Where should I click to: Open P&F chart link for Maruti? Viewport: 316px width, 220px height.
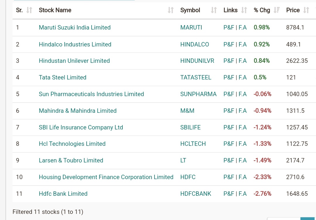pyautogui.click(x=229, y=27)
